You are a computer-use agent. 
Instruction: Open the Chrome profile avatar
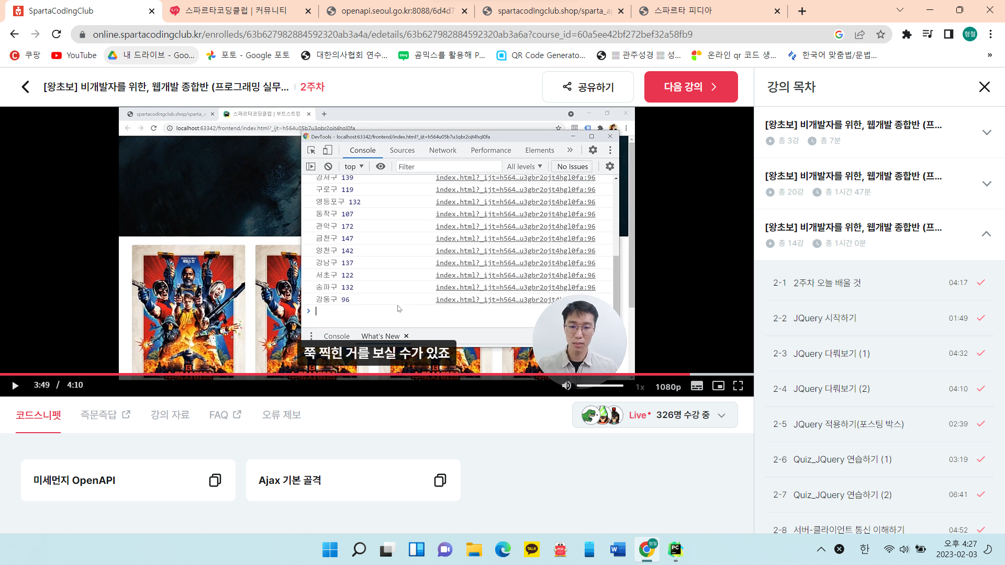click(969, 34)
